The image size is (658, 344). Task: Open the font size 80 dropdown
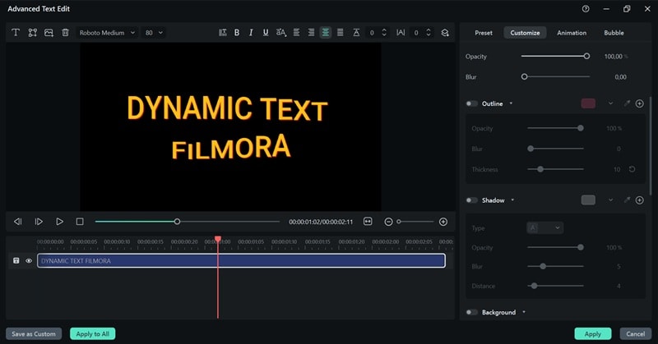pos(154,33)
